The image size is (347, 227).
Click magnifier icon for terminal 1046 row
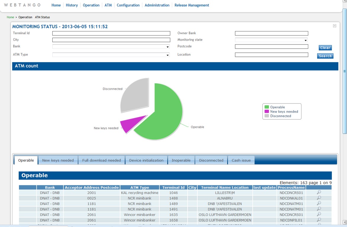319,192
